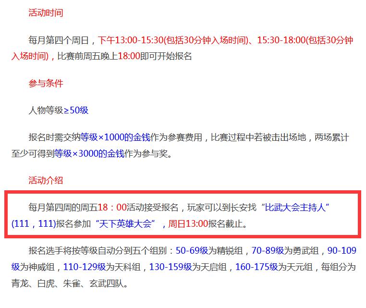The height and width of the screenshot is (308, 366).
Task: Click the text 报名截止
Action: click(225, 224)
